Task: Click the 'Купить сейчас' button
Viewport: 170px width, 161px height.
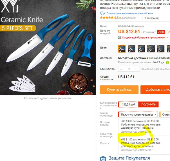Action: click(x=119, y=90)
